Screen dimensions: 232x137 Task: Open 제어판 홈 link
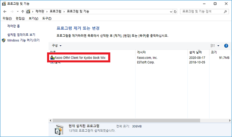point(14,26)
